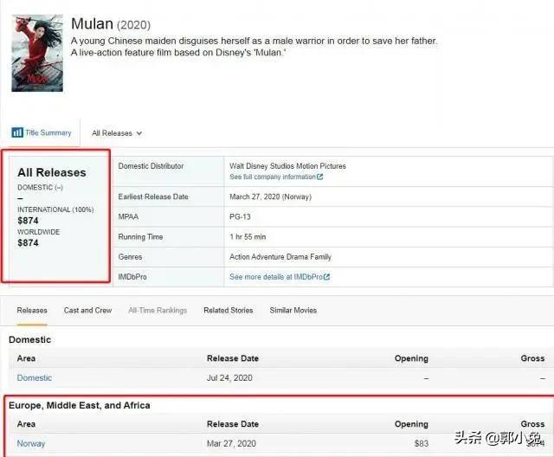Click the Title Summary bar chart icon
Image resolution: width=554 pixels, height=457 pixels.
(x=17, y=132)
